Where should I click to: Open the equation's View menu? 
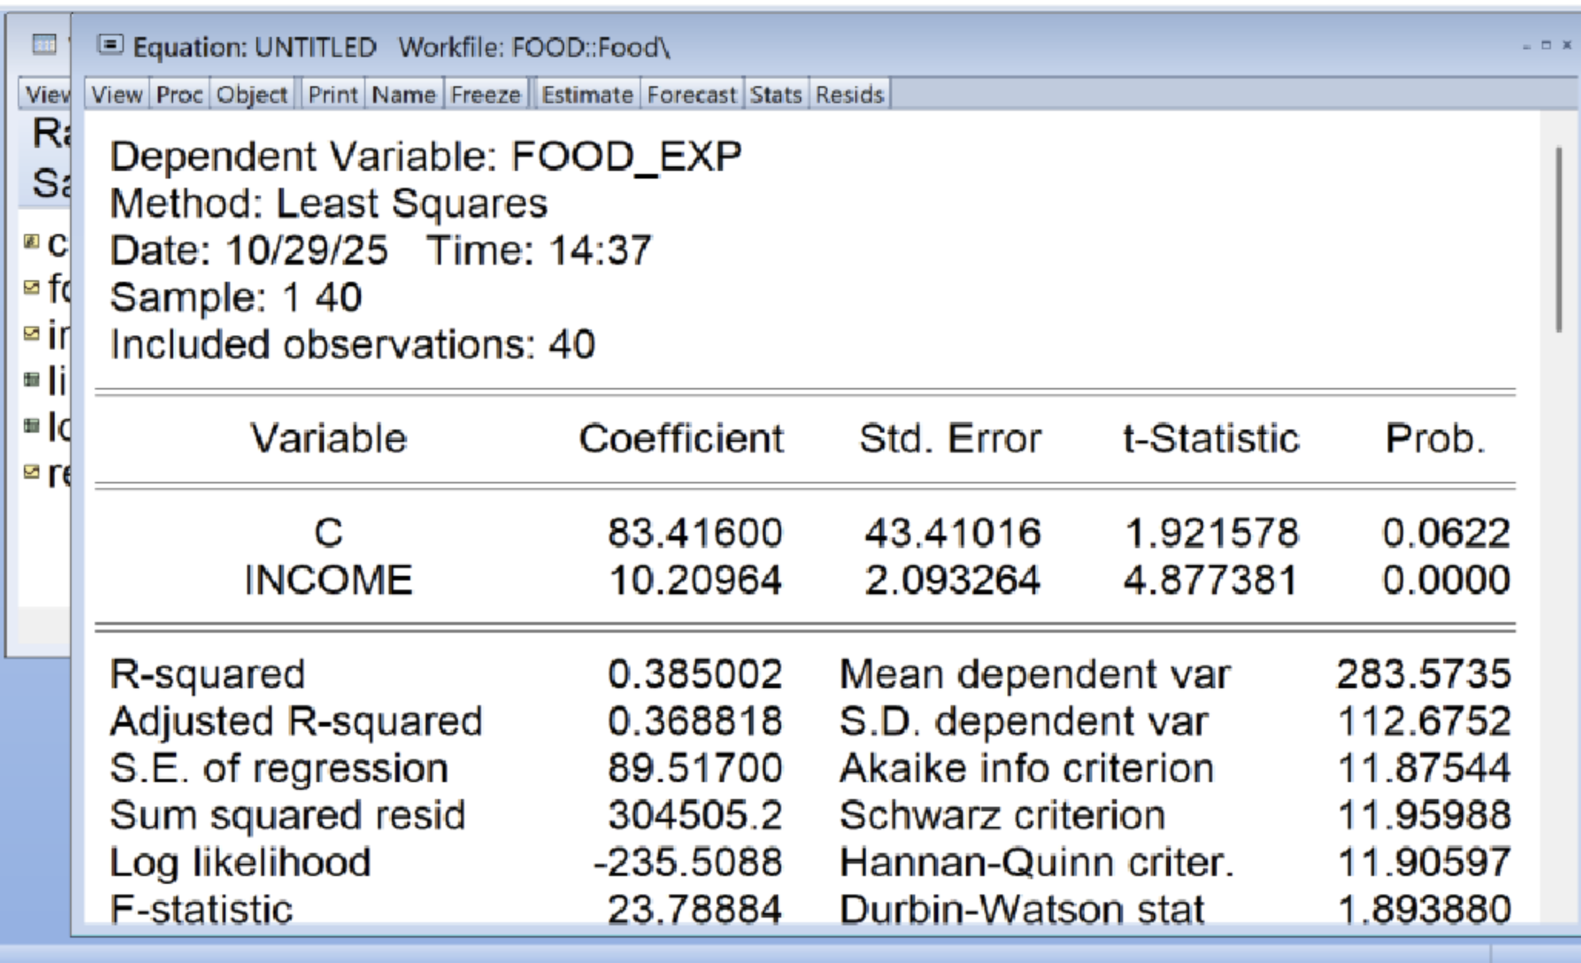click(x=116, y=95)
